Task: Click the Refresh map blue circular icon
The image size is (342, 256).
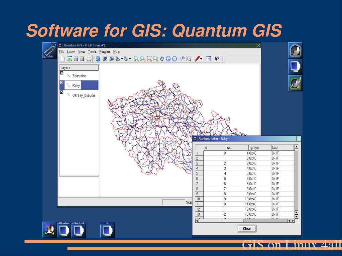Action: 175,59
